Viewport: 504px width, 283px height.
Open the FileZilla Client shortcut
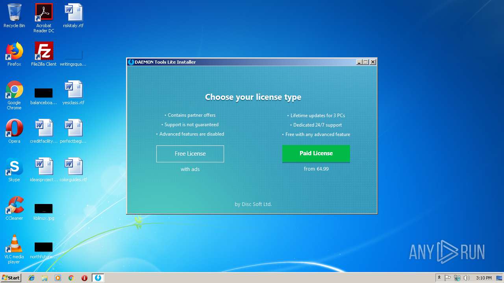[44, 54]
